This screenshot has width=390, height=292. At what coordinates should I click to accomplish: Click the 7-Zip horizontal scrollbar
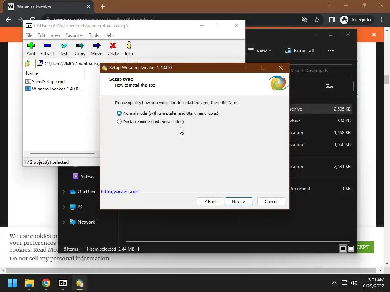click(x=62, y=154)
